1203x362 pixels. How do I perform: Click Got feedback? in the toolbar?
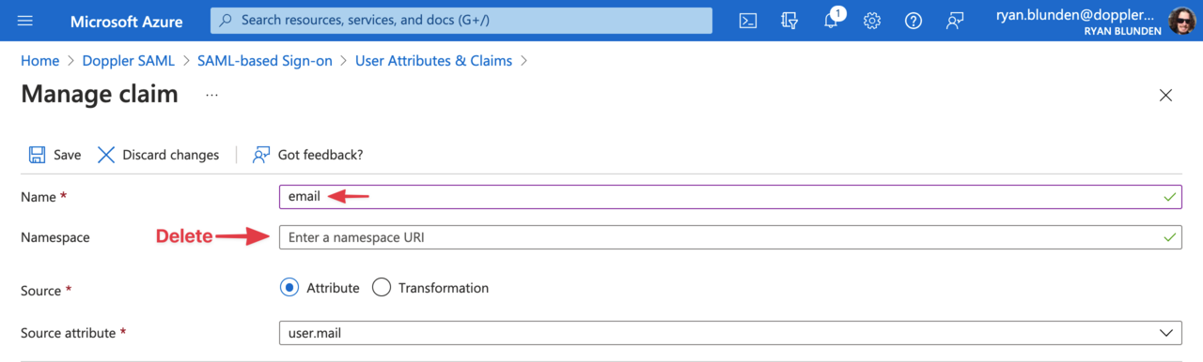(307, 155)
